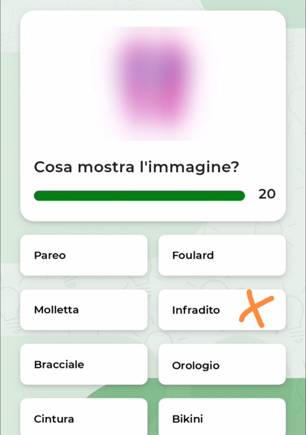The height and width of the screenshot is (435, 306).
Task: Select the Bikini answer
Action: (222, 418)
